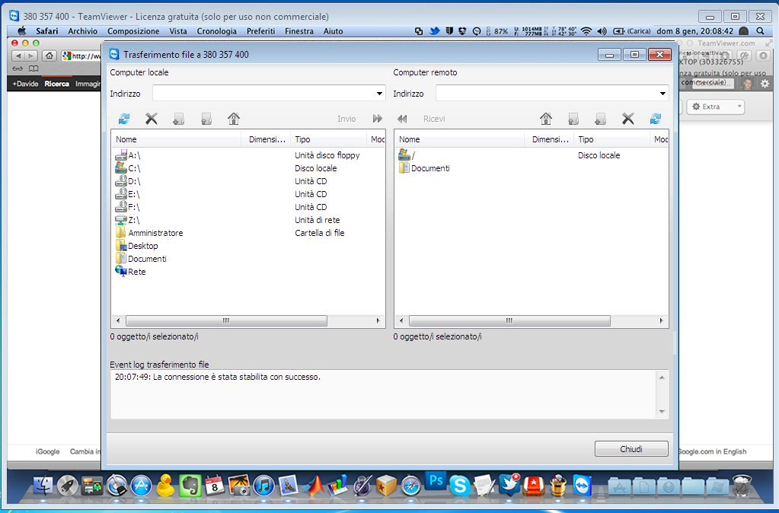This screenshot has height=513, width=779.
Task: Open the Cronologia menu in Safari
Action: [216, 31]
